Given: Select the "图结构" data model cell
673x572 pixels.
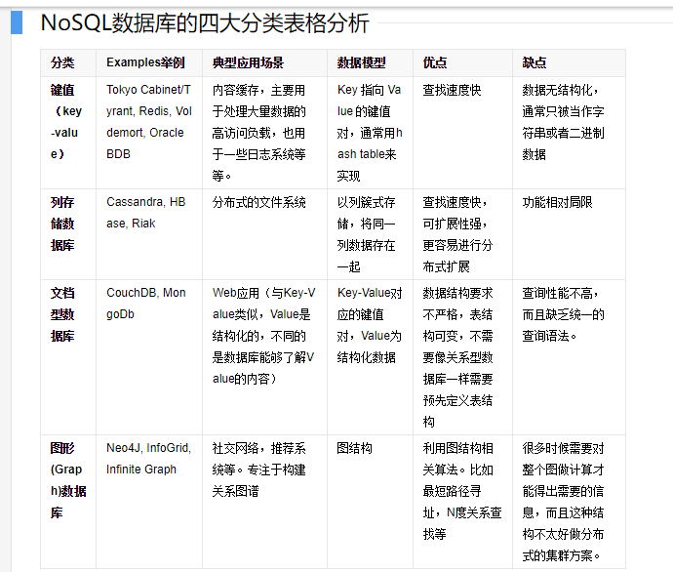Looking at the screenshot, I should (x=354, y=449).
